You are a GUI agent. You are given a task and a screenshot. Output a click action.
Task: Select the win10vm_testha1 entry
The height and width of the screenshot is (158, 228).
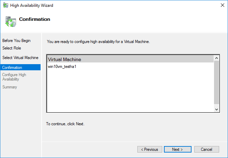[62, 67]
